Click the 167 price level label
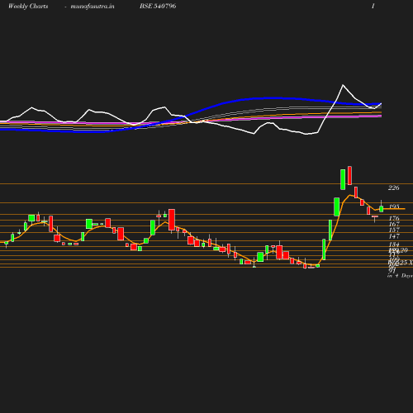Screen dimensions: 413x413 click(394, 224)
